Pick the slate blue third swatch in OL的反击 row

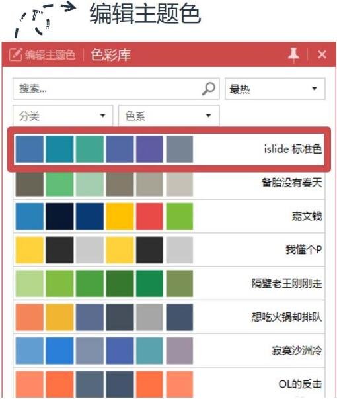pyautogui.click(x=90, y=384)
